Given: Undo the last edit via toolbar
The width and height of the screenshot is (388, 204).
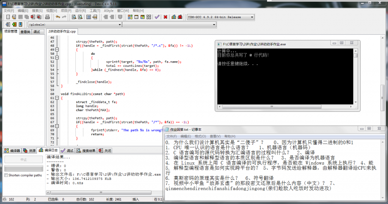Looking at the screenshot, I should (x=58, y=17).
